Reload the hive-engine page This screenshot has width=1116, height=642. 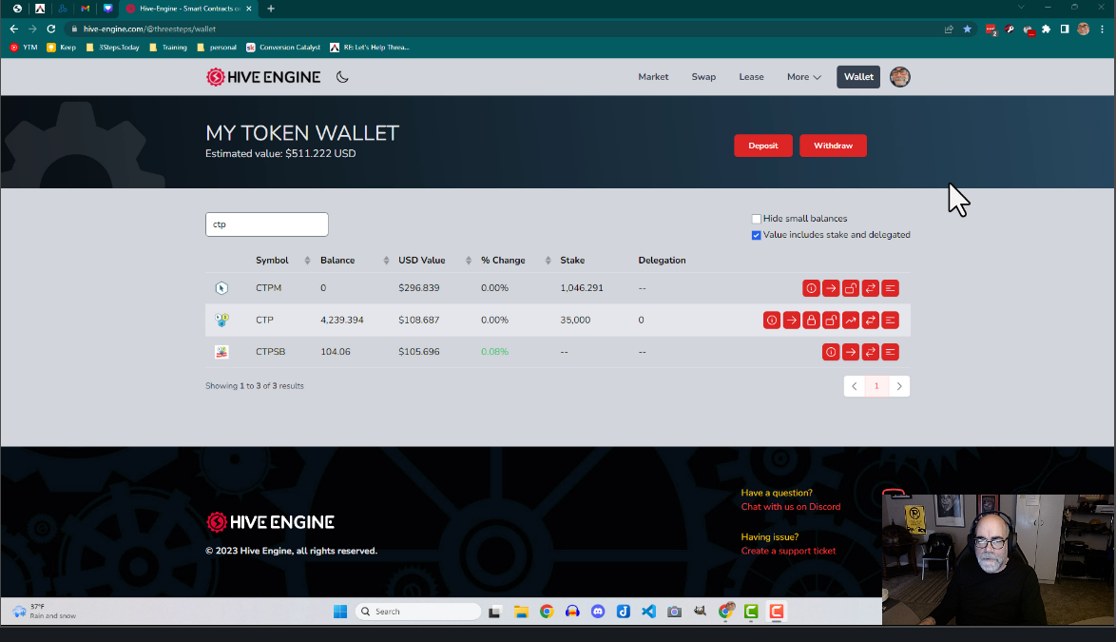(51, 29)
